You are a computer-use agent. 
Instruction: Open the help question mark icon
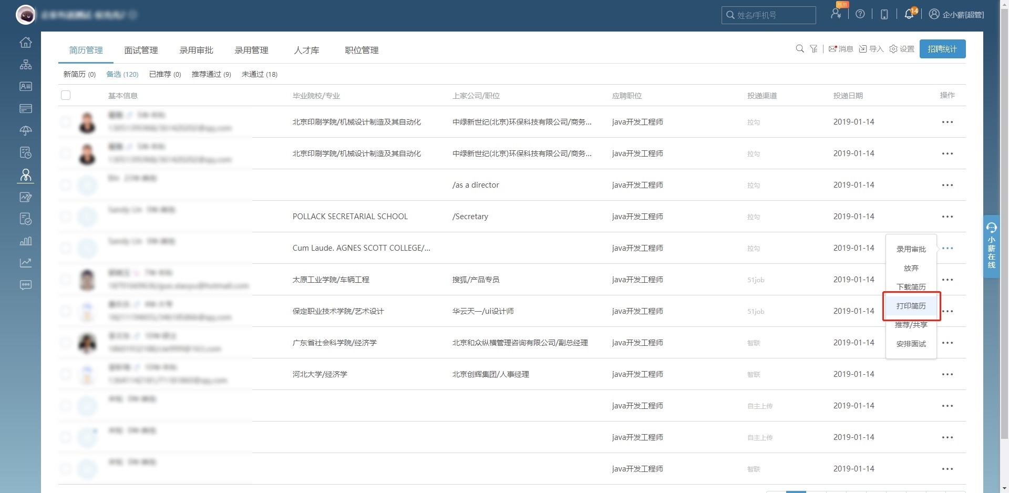(860, 14)
